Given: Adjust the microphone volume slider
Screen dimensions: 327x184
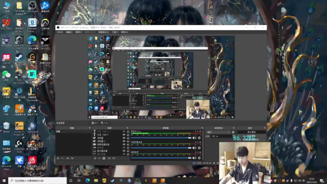Looking at the screenshot, I should pos(161,138).
